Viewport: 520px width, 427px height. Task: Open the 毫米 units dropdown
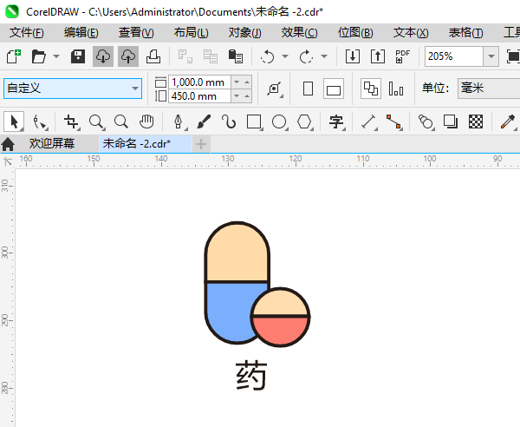(x=489, y=89)
